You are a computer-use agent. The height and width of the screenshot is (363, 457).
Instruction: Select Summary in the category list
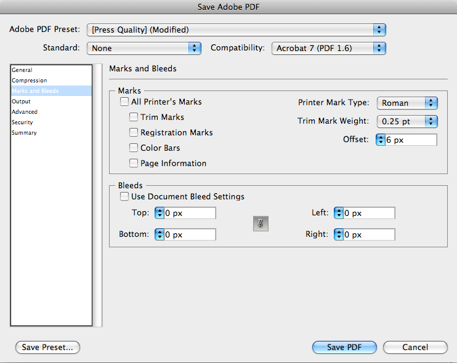[51, 133]
